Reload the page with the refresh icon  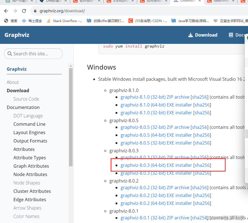tap(24, 11)
